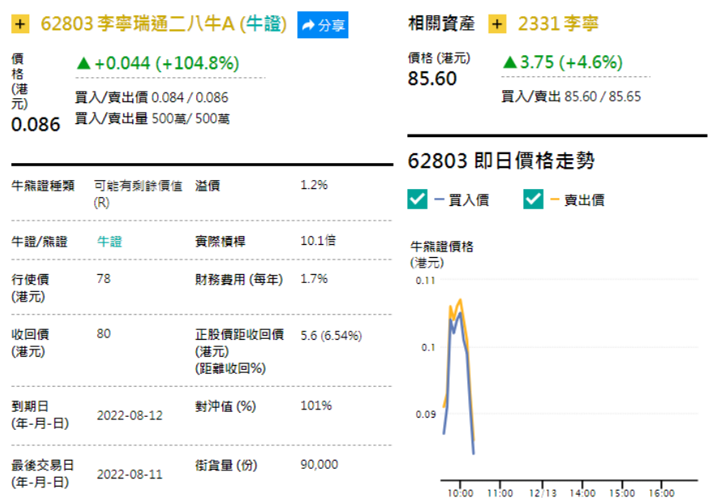The height and width of the screenshot is (502, 715).
Task: Click the green up arrow beside 3.75
Action: [x=510, y=62]
